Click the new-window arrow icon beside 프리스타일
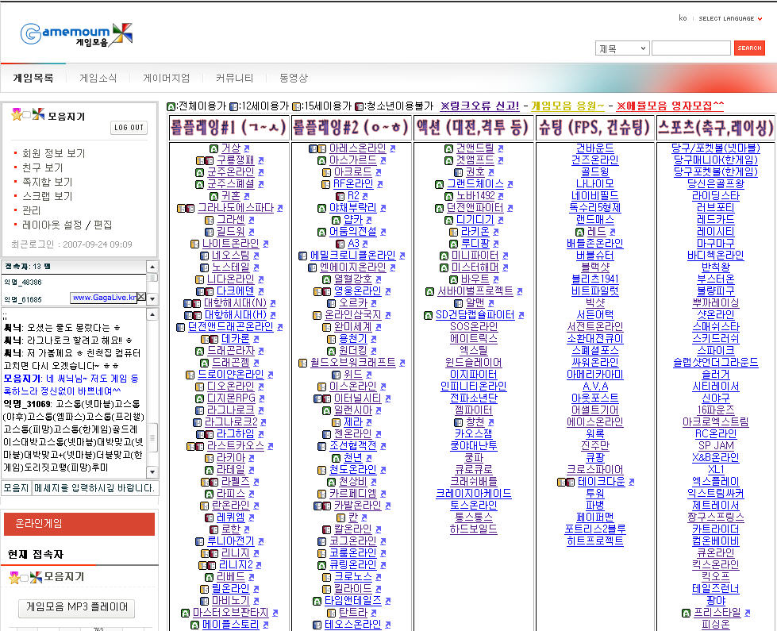Screen dimensions: 777x631 [748, 614]
